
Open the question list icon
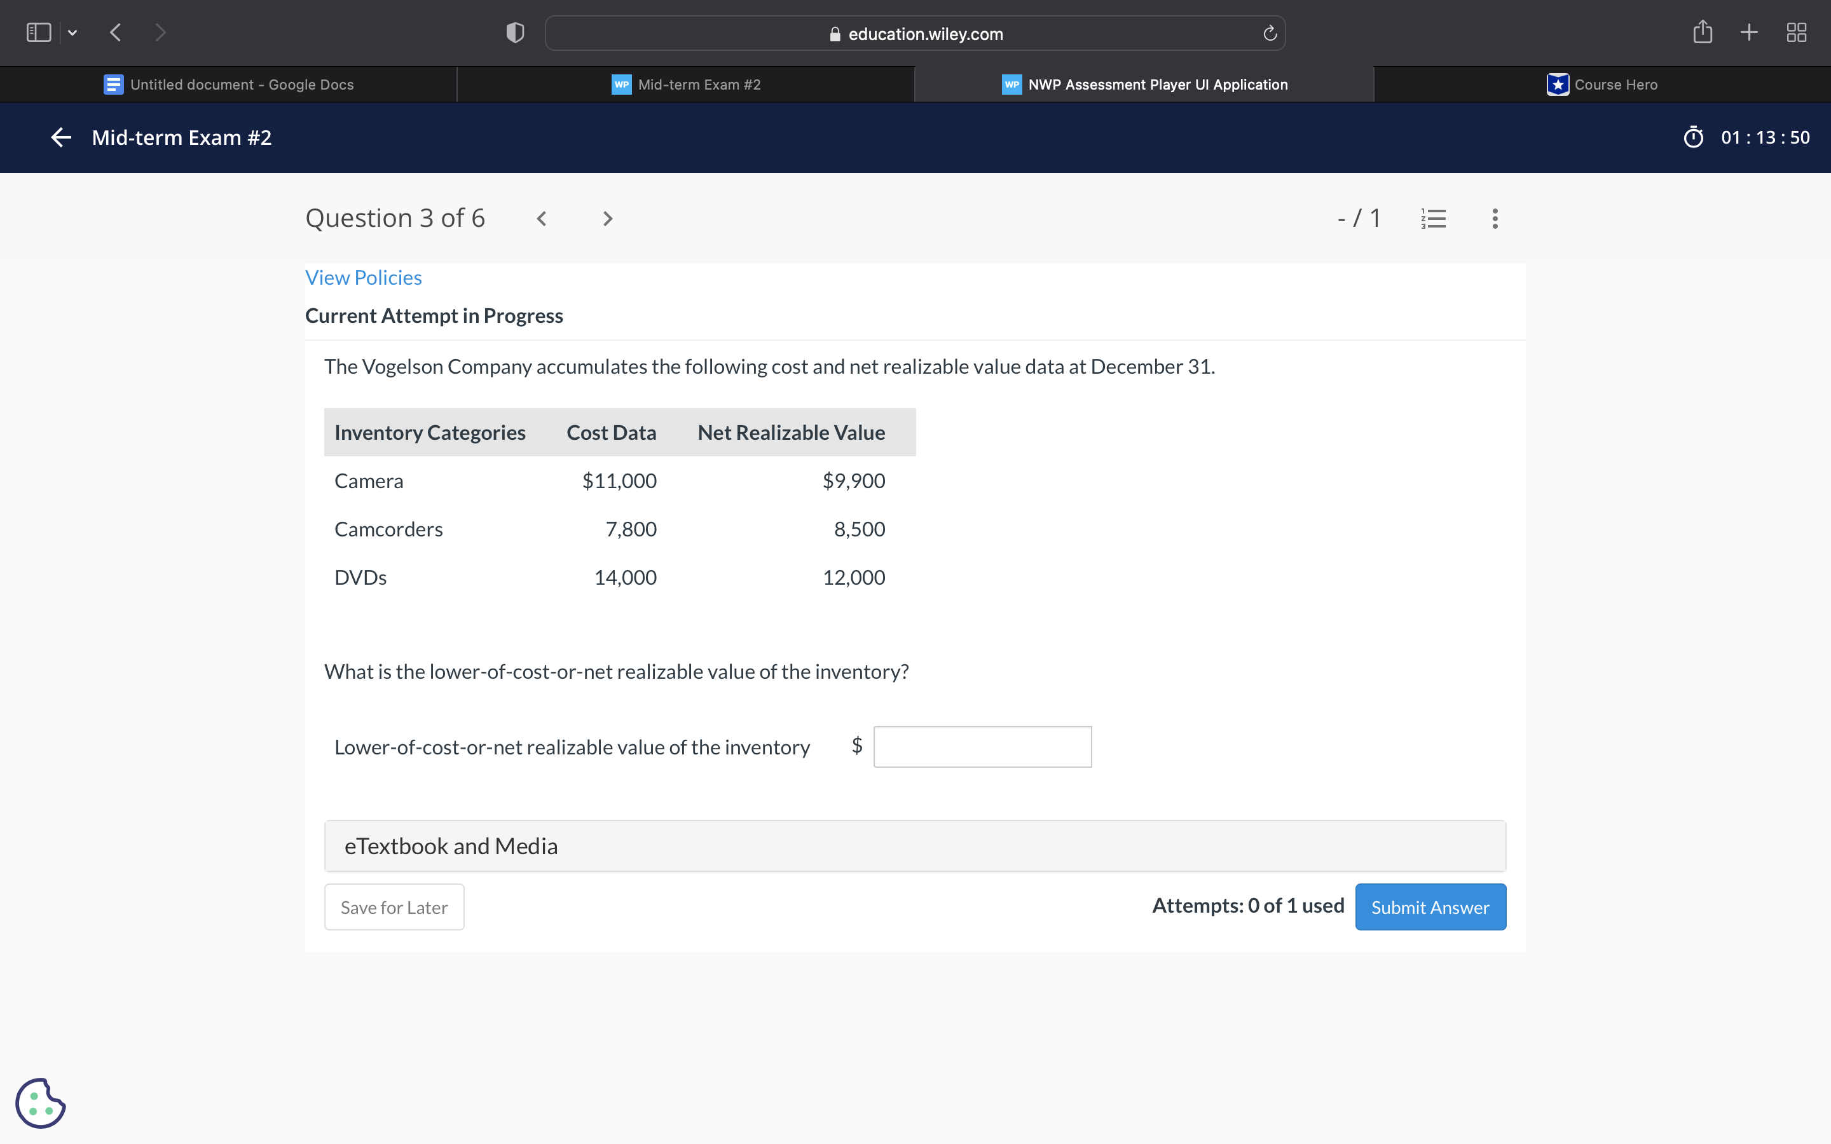[x=1433, y=219]
